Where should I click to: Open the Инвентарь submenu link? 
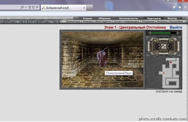[73, 22]
